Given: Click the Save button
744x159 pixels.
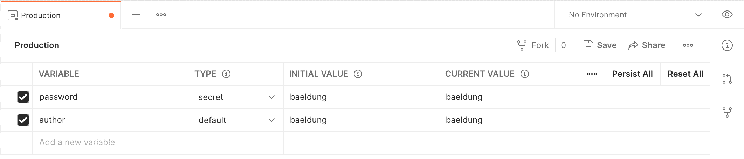Looking at the screenshot, I should pyautogui.click(x=600, y=45).
